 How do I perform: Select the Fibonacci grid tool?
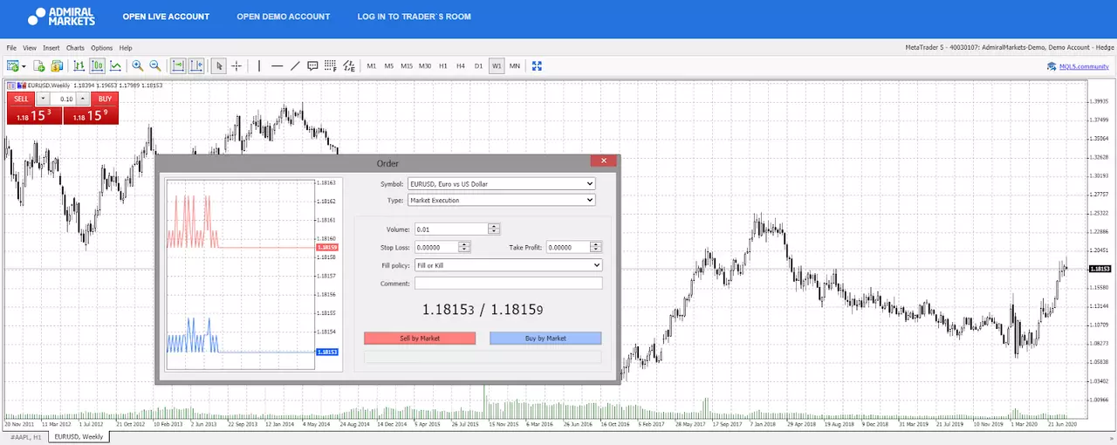[331, 65]
